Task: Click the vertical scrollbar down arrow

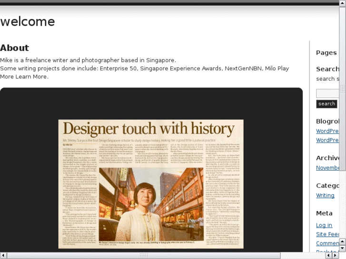Action: (342, 248)
